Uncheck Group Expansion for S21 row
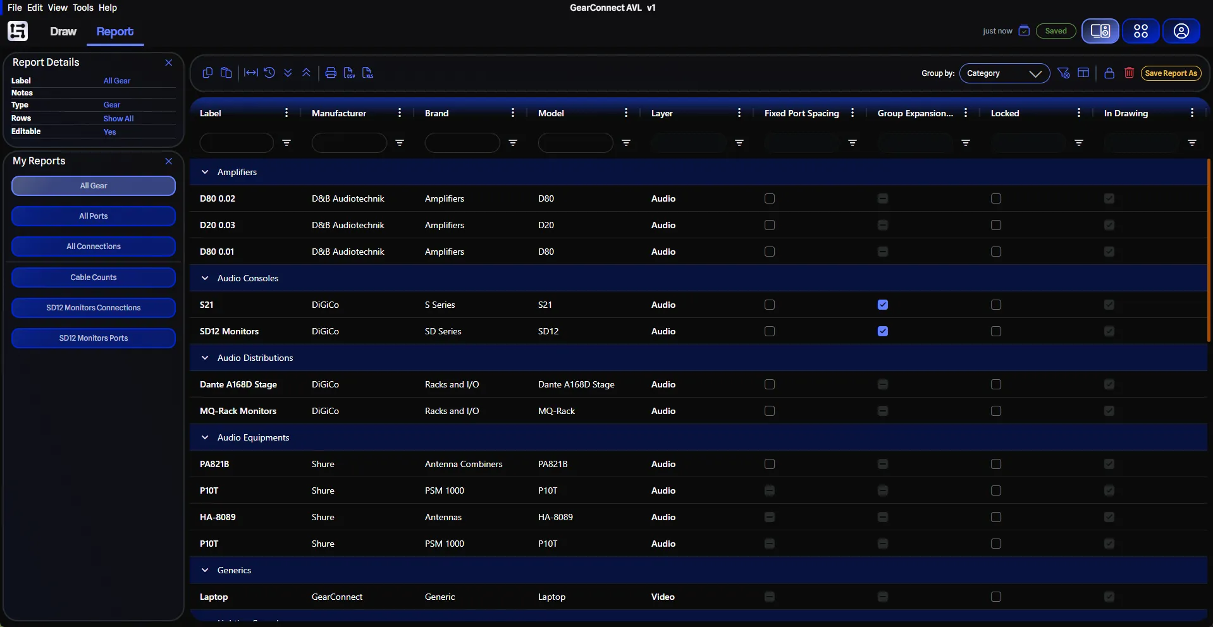Image resolution: width=1213 pixels, height=627 pixels. [x=883, y=305]
